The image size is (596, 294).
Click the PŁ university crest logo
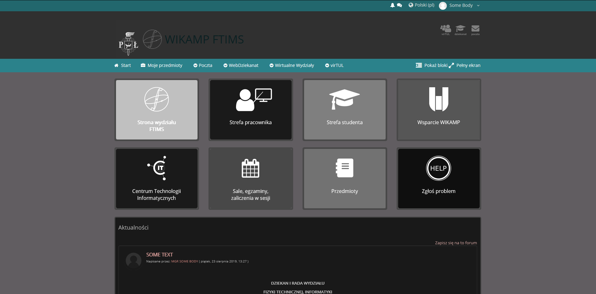[x=129, y=44]
